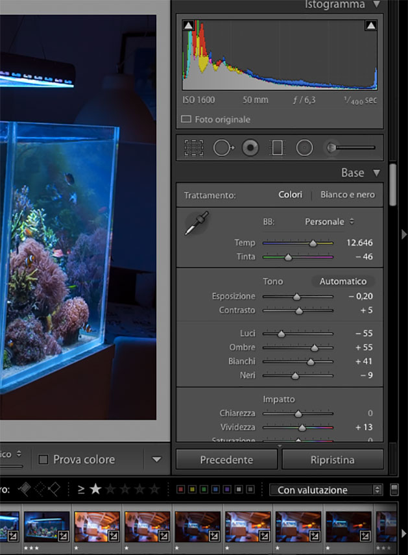Image resolution: width=408 pixels, height=555 pixels.
Task: Click the Ripristina button
Action: click(x=333, y=460)
